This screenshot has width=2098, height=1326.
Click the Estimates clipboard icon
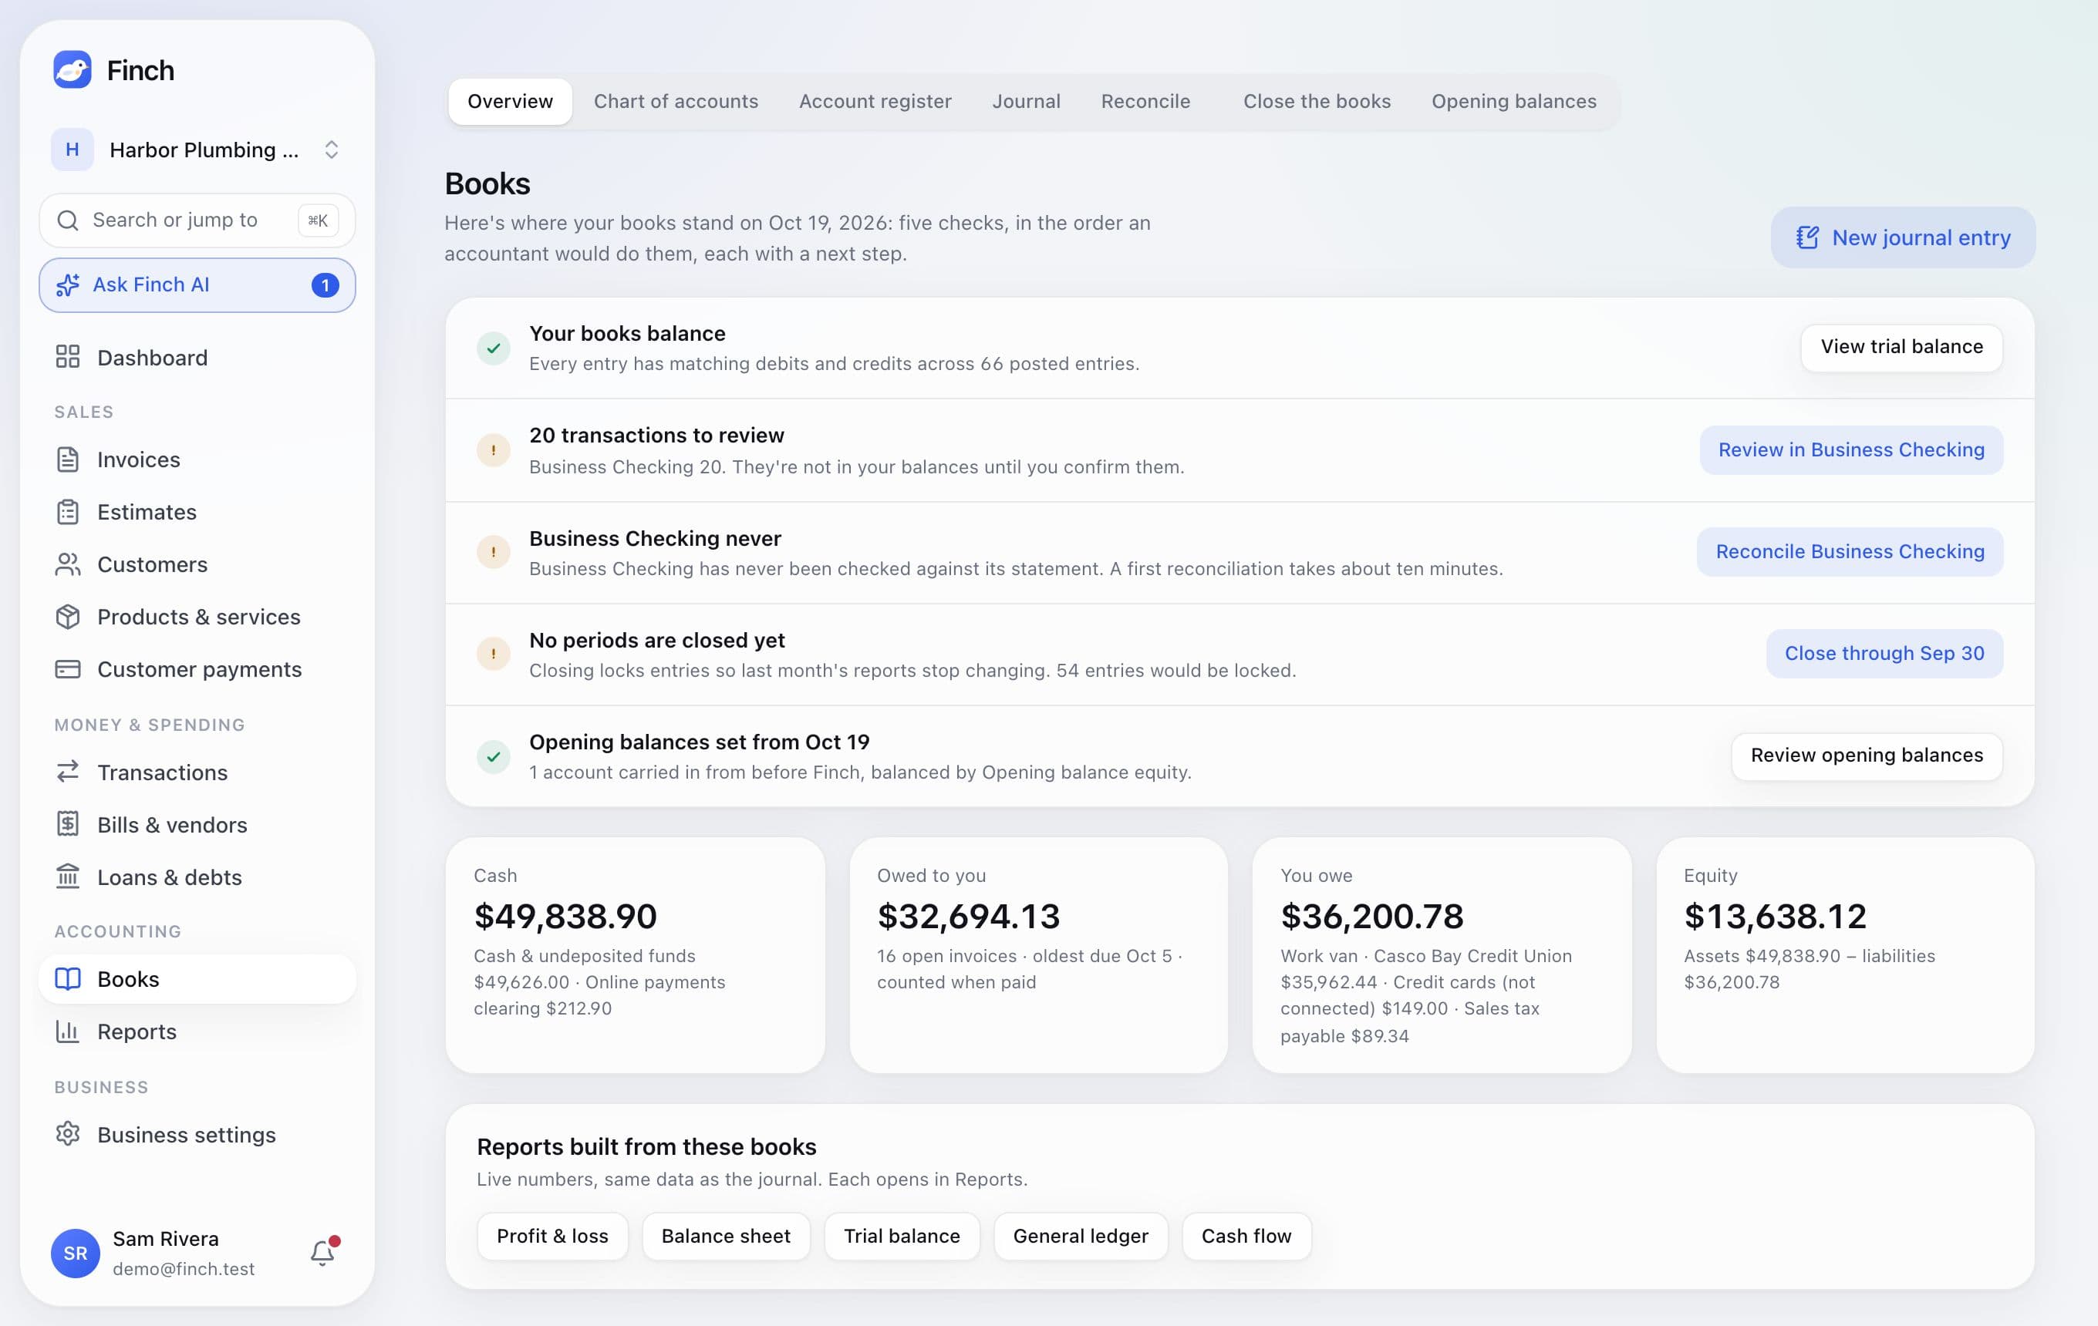(68, 512)
